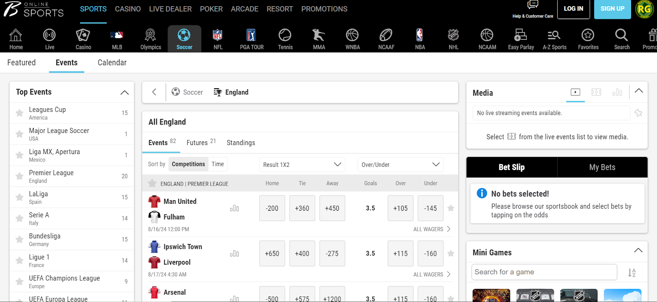Viewport: 657px width, 302px height.
Task: Select the video stream icon in Media panel
Action: tap(575, 92)
